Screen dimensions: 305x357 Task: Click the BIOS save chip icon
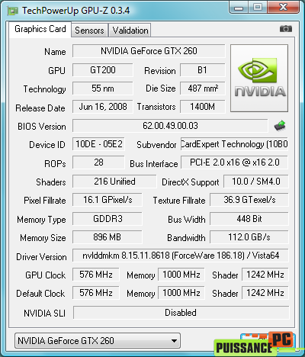[280, 126]
